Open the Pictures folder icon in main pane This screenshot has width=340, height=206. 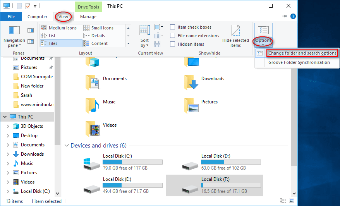pyautogui.click(x=191, y=106)
